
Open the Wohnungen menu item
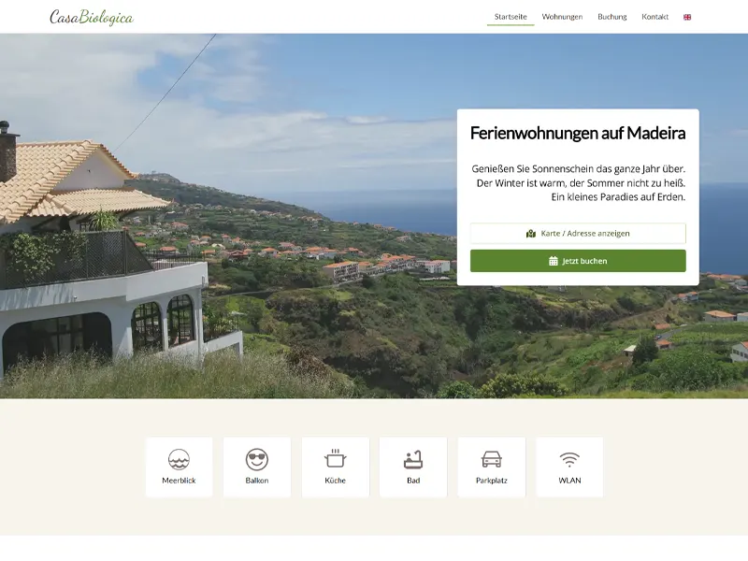click(562, 17)
